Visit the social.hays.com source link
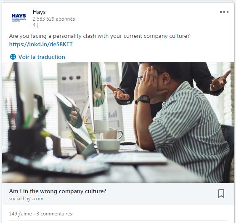The image size is (236, 223). 26,199
